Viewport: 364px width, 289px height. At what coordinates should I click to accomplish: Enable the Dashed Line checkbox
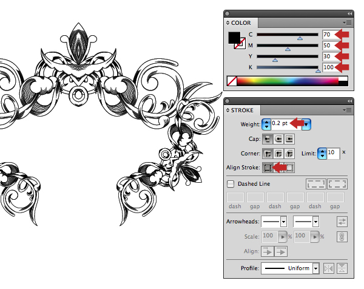point(231,184)
